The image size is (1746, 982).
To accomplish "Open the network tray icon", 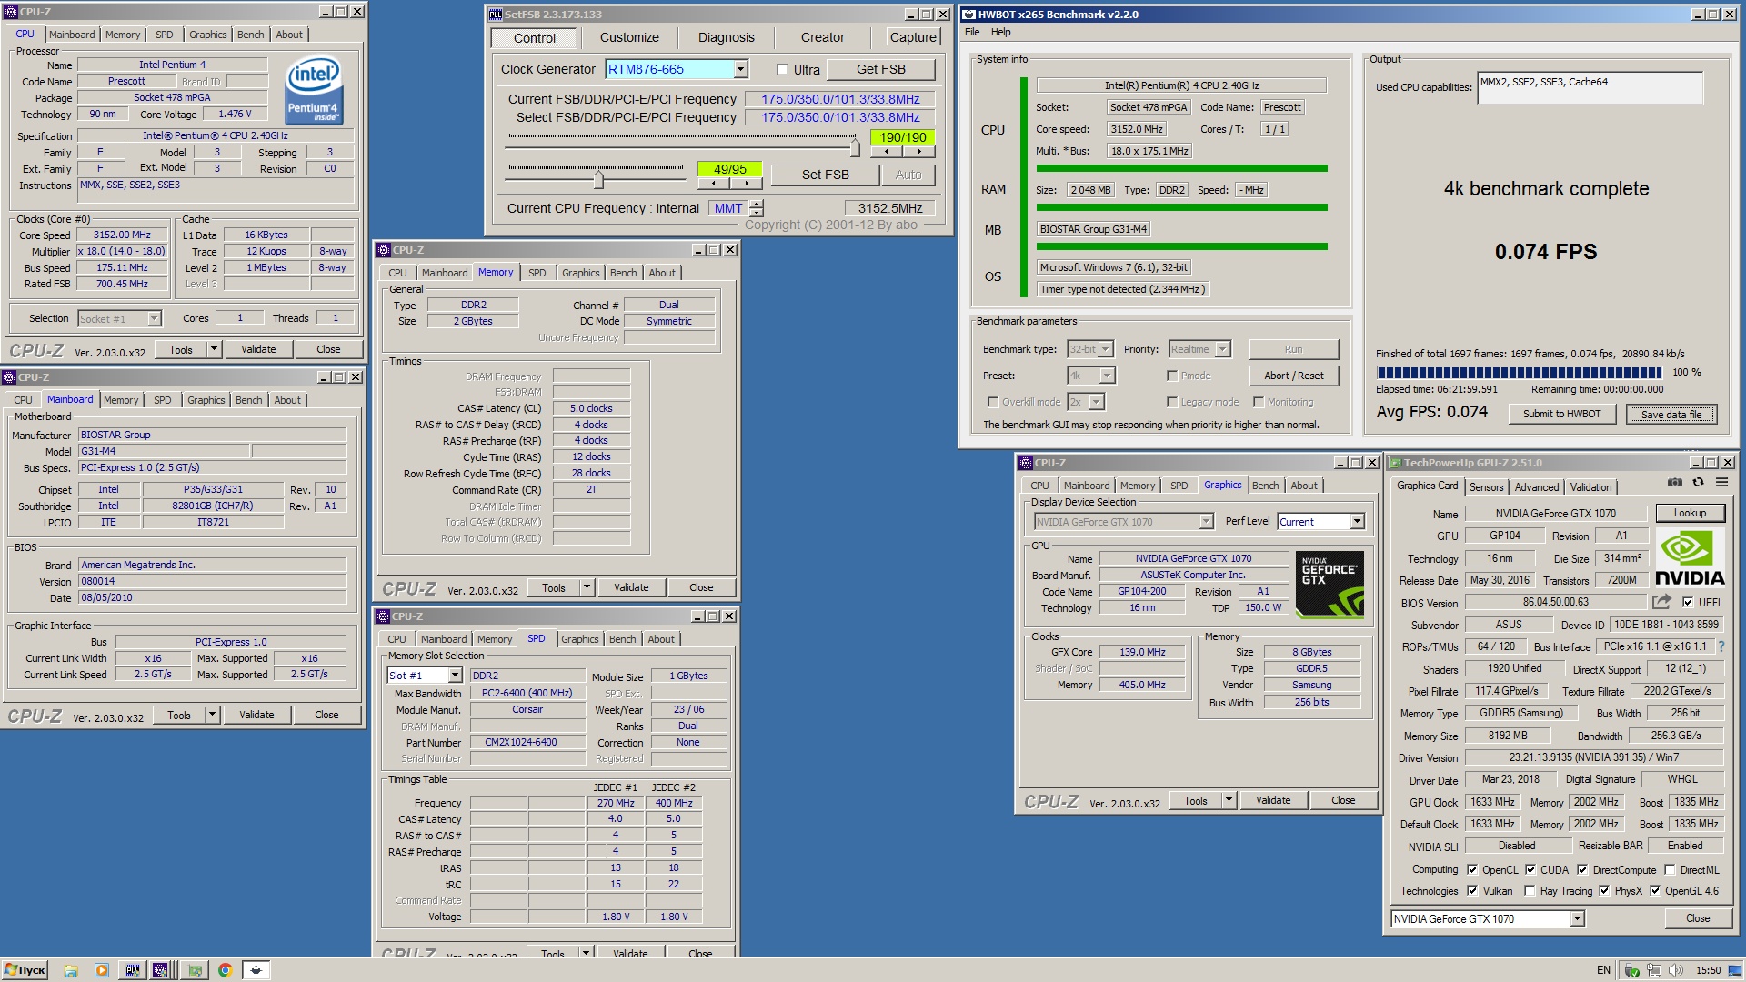I will [x=1653, y=970].
